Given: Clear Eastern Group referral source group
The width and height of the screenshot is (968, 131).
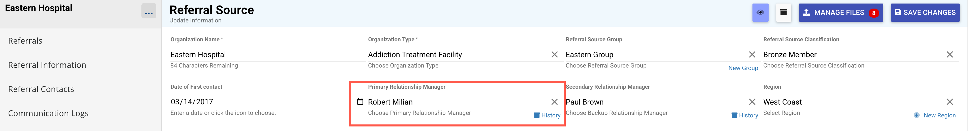Looking at the screenshot, I should [752, 55].
